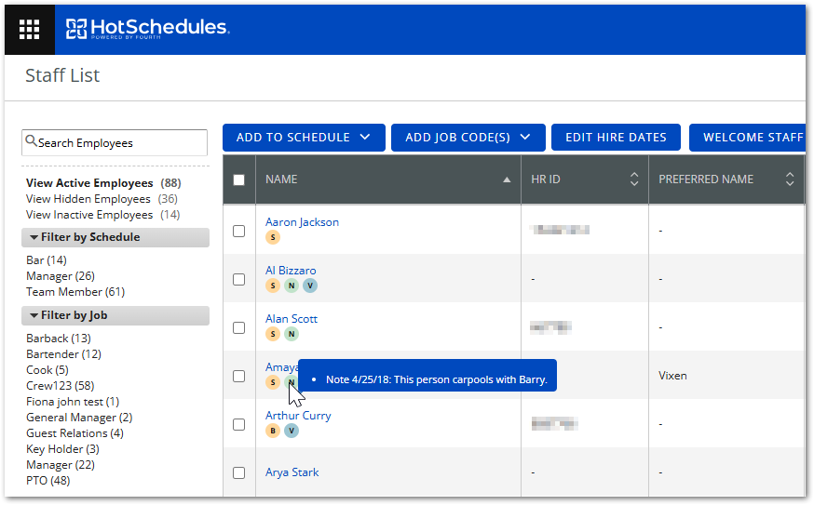View Hidden Employees list
Viewport: 814px width, 505px height.
tap(102, 199)
